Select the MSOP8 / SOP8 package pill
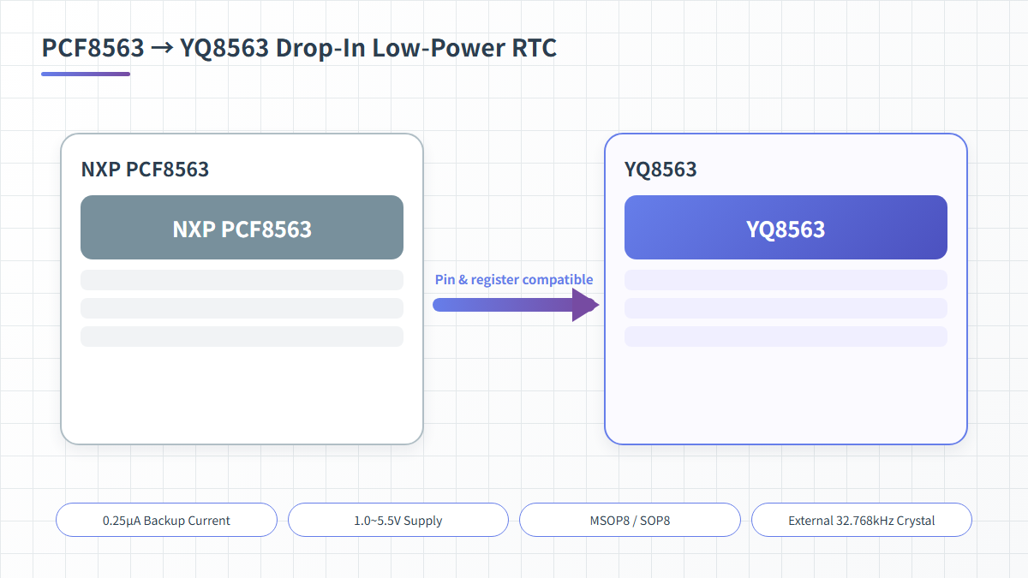The height and width of the screenshot is (578, 1028). point(630,520)
